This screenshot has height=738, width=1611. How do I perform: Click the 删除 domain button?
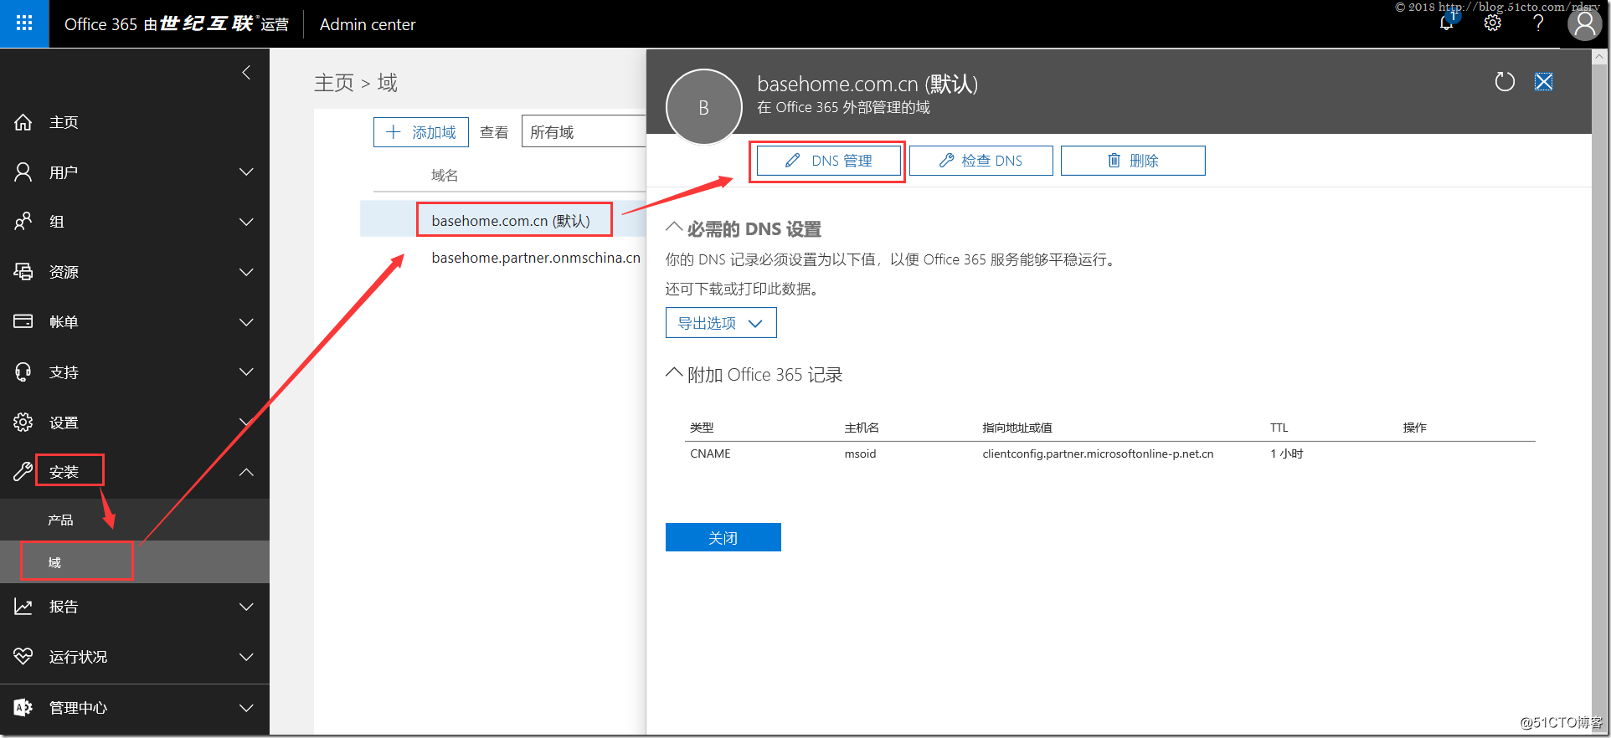(1133, 161)
